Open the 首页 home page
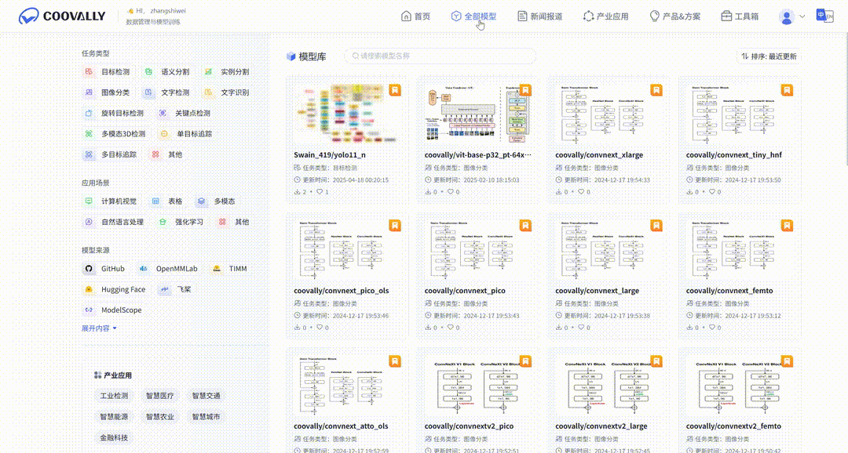848x453 pixels. coord(415,16)
